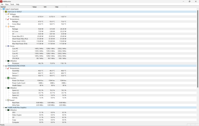The height and width of the screenshot is (126, 199).
Task: Select the GT power row
Action: [x=98, y=34]
